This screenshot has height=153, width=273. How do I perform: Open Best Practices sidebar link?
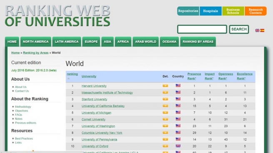[24, 138]
